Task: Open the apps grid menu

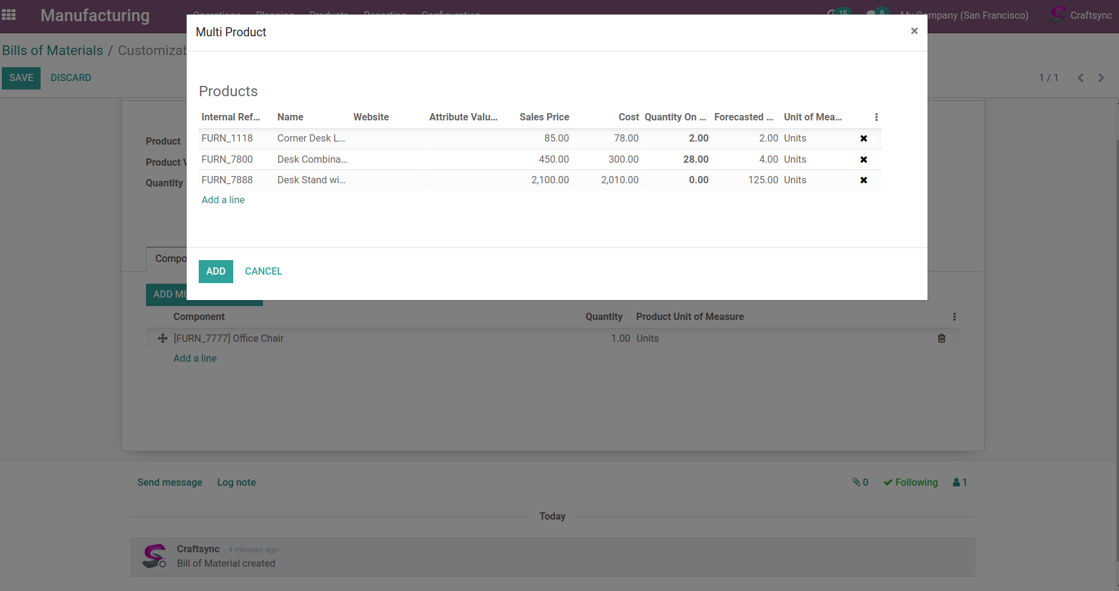Action: tap(9, 15)
